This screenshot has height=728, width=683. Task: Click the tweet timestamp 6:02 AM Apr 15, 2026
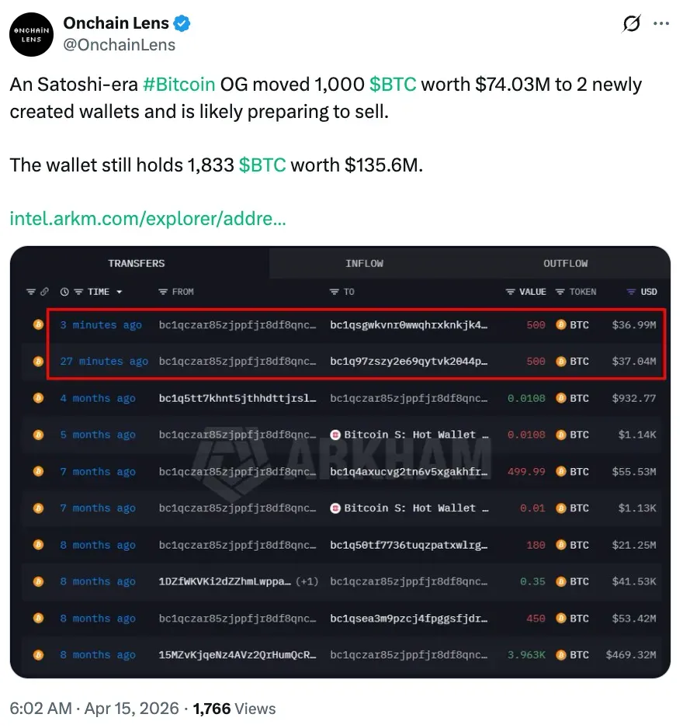coord(95,709)
